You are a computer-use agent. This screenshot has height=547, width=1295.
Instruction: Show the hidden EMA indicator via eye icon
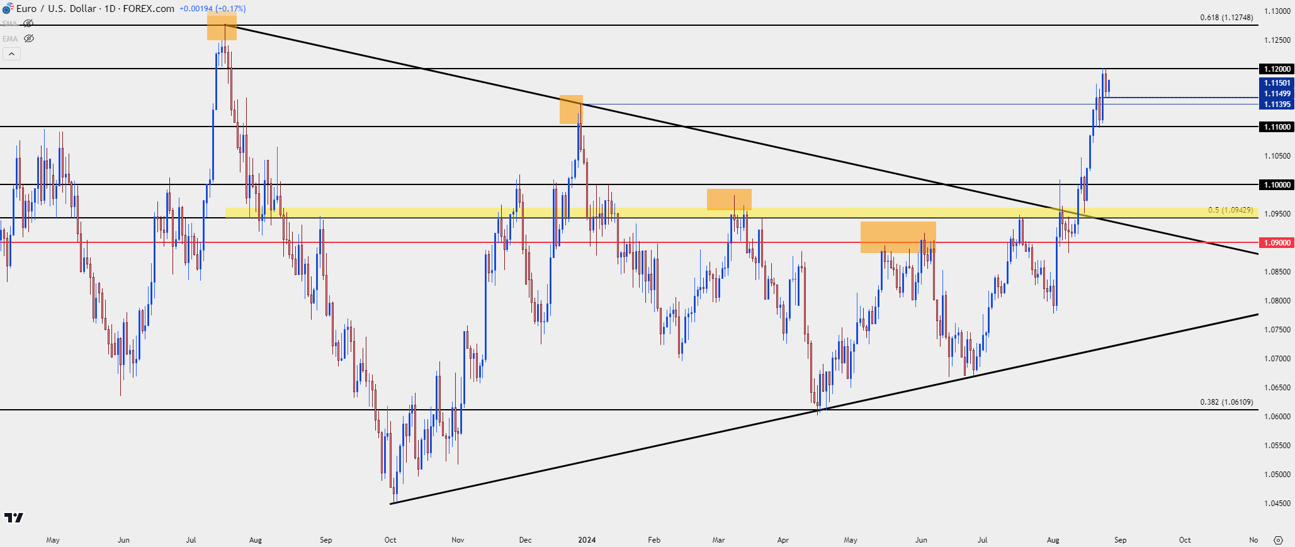(28, 38)
